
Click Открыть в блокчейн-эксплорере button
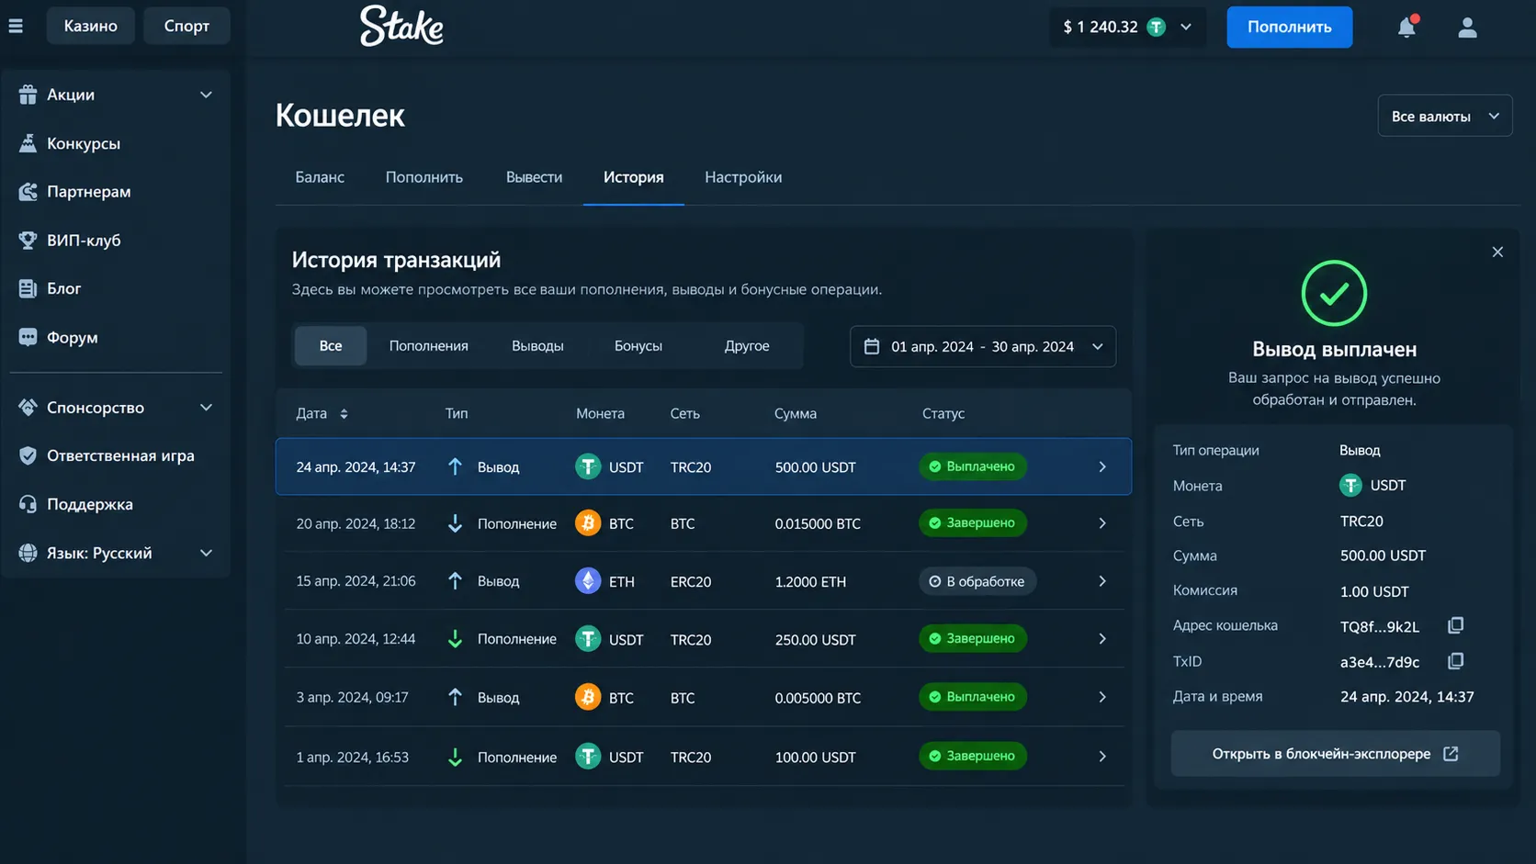coord(1335,754)
